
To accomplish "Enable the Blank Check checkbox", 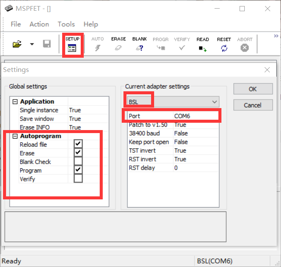I will pos(78,161).
